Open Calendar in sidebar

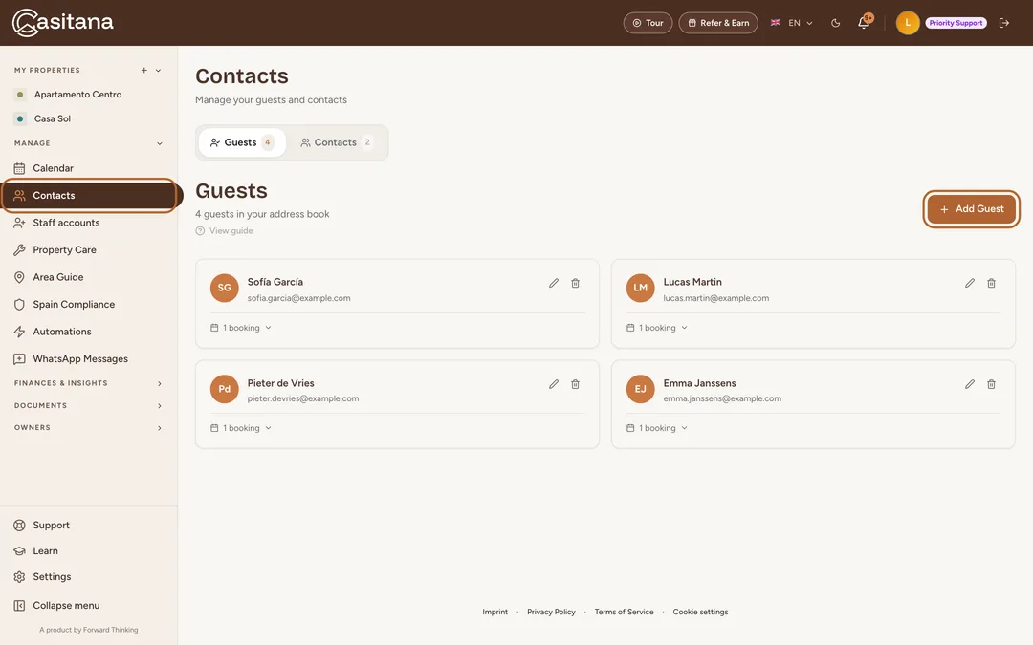(x=88, y=168)
